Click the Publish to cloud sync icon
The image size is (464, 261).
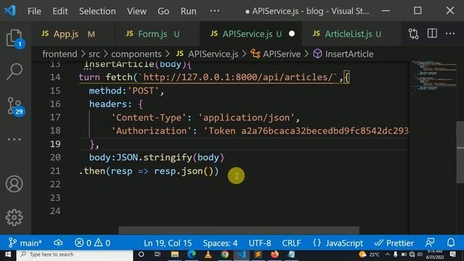[x=58, y=243]
